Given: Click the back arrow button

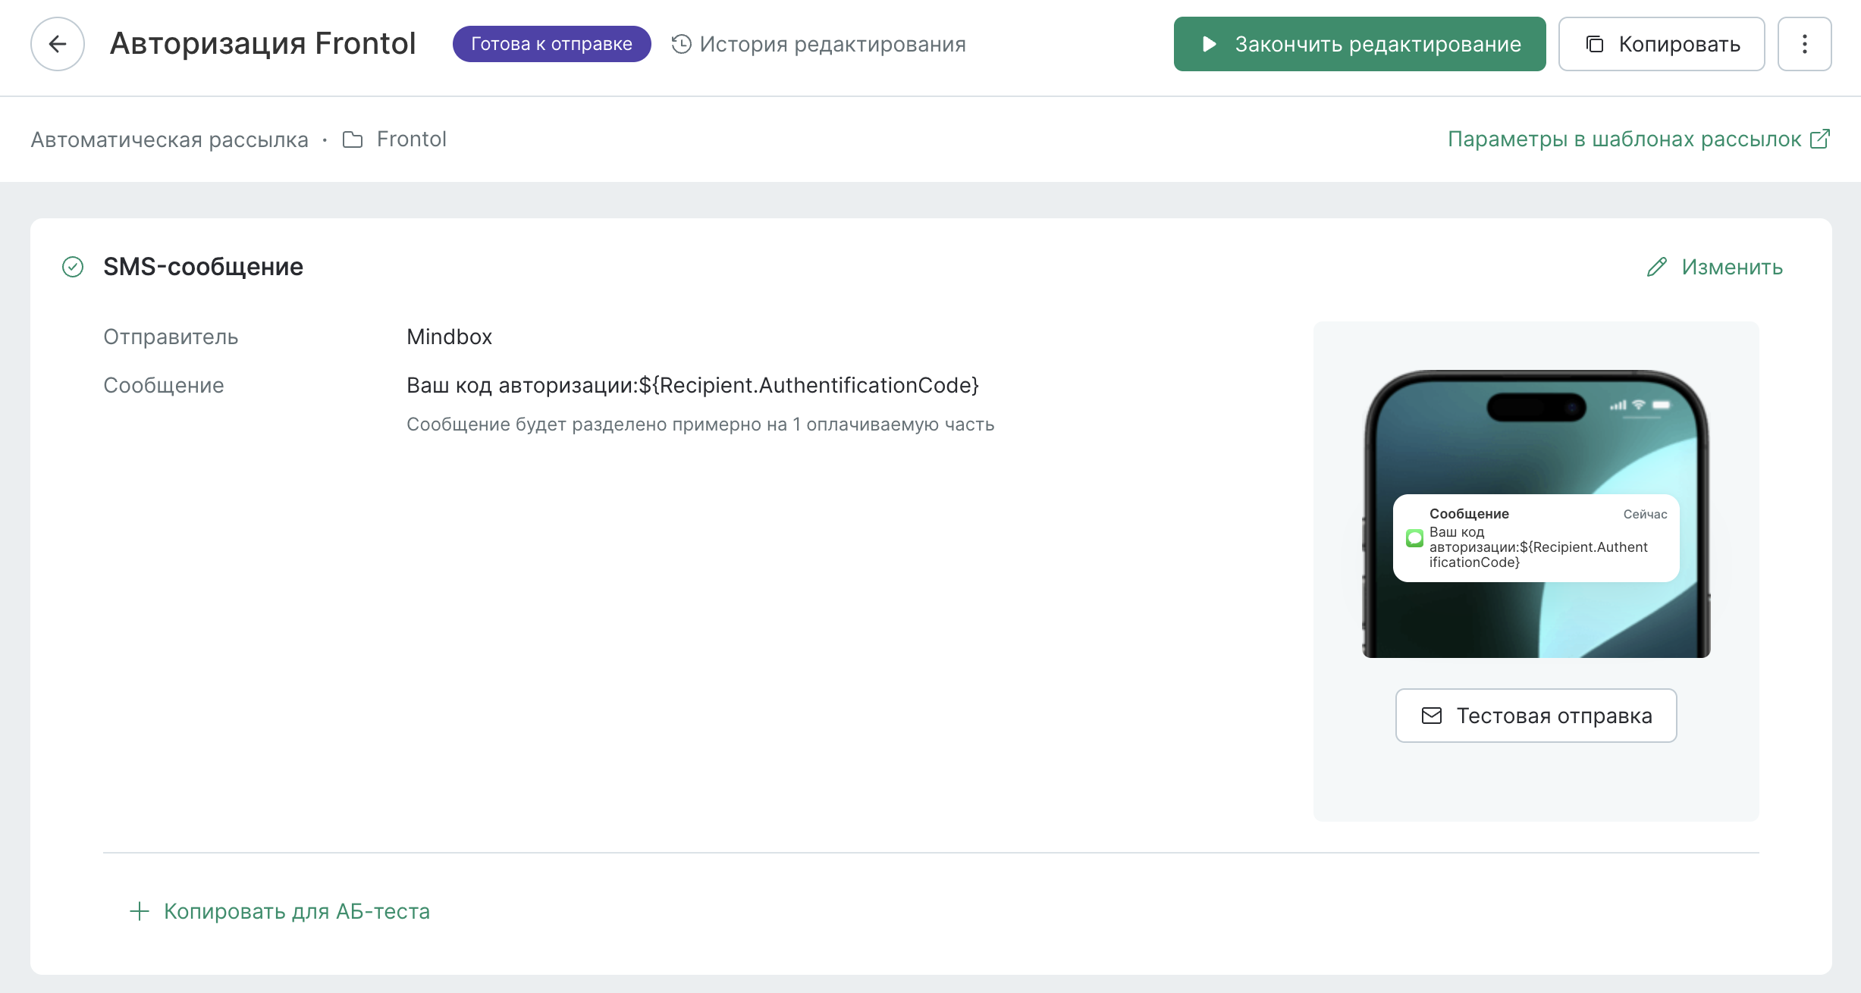Looking at the screenshot, I should point(58,44).
